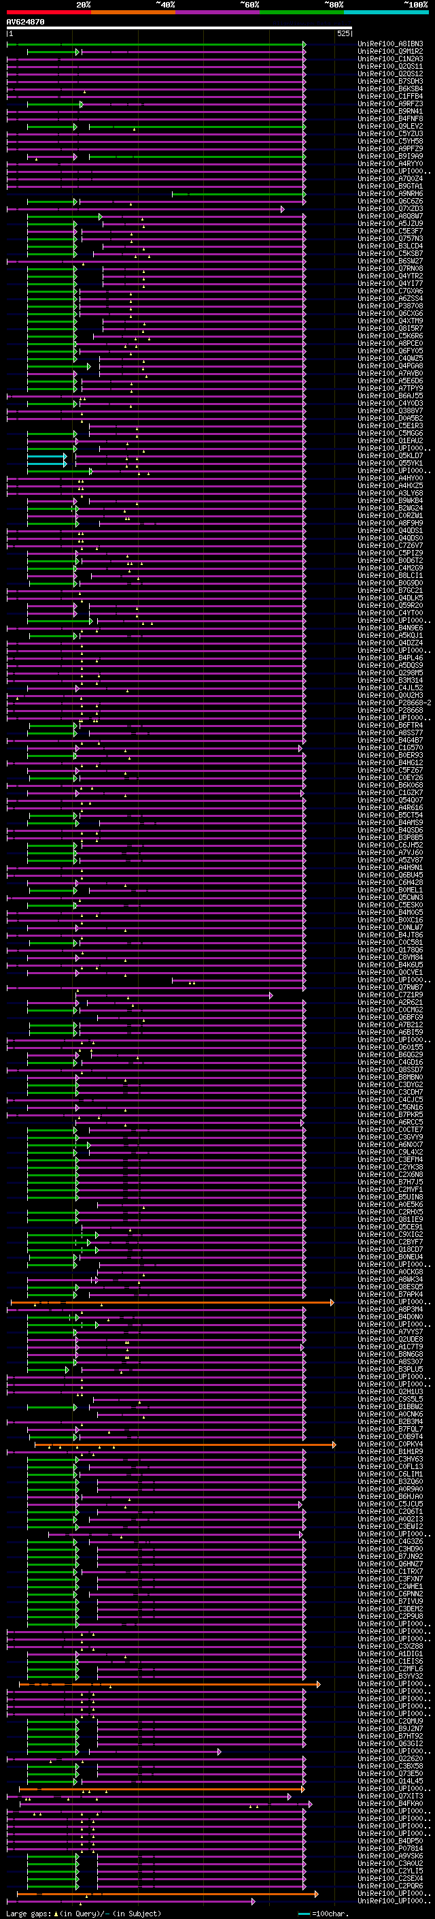Viewport: 435px width, 1919px height.
Task: Open hit UniRef100_C9S5L5
Action: (x=390, y=1399)
